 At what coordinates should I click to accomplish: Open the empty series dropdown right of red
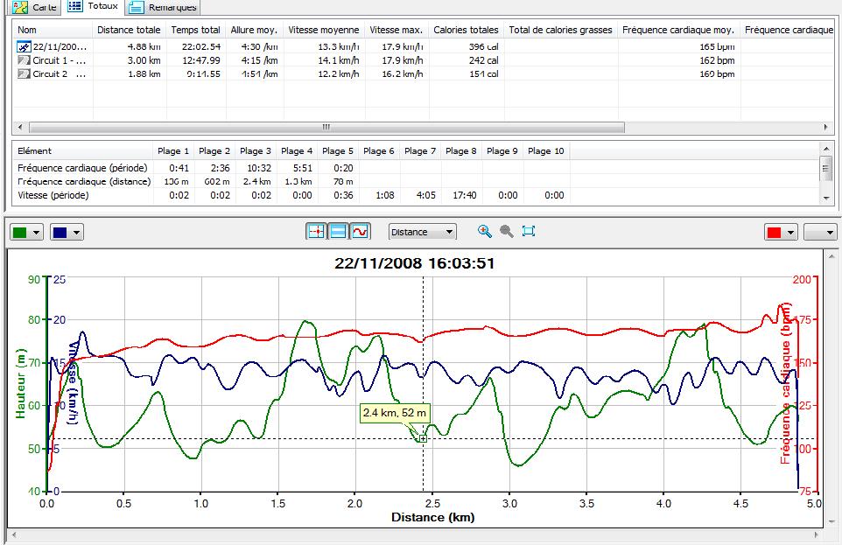click(x=820, y=233)
